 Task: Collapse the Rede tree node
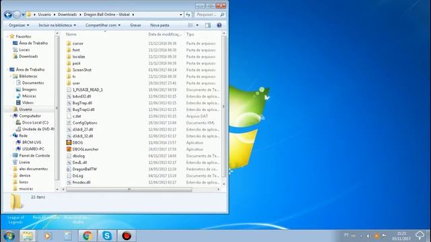11,136
